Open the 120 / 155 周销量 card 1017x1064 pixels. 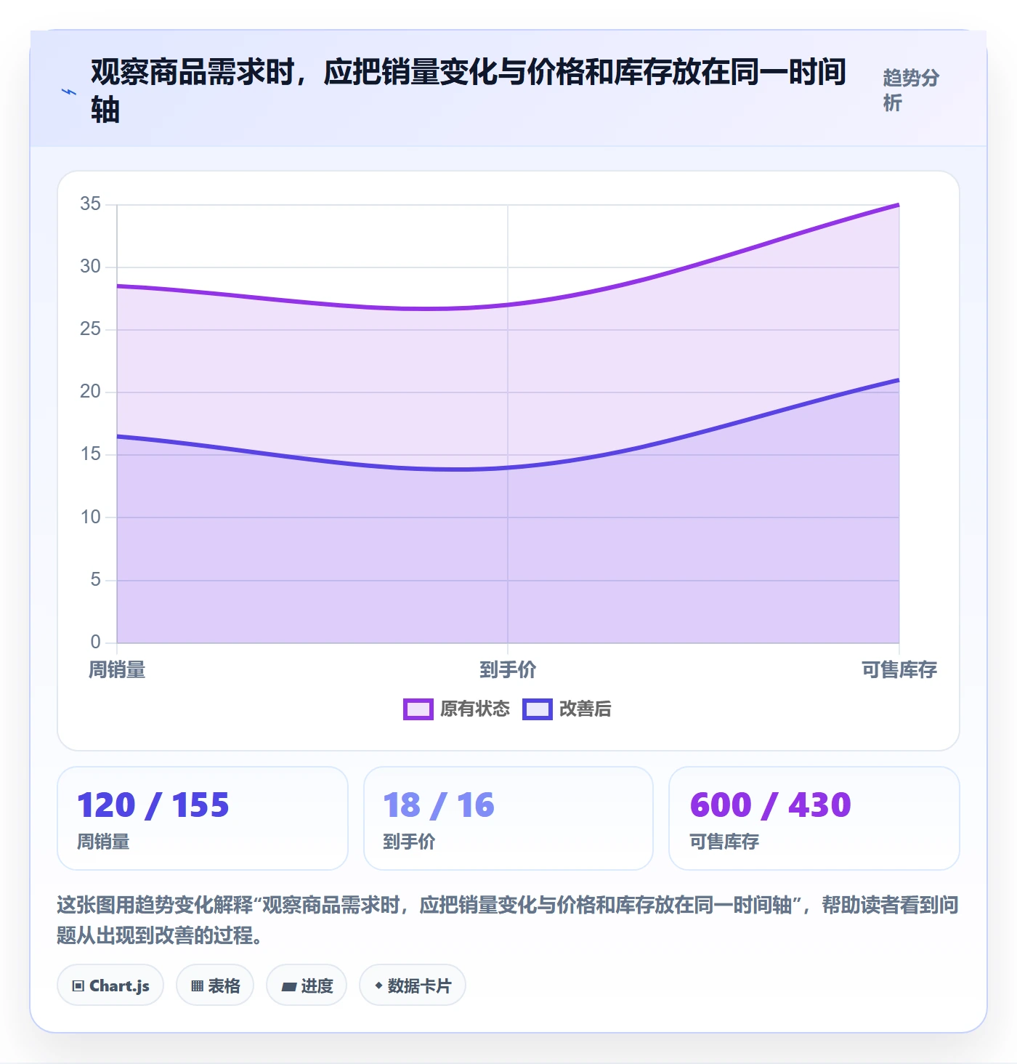click(203, 818)
